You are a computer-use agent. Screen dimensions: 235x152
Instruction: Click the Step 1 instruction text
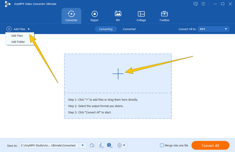[x=103, y=100]
